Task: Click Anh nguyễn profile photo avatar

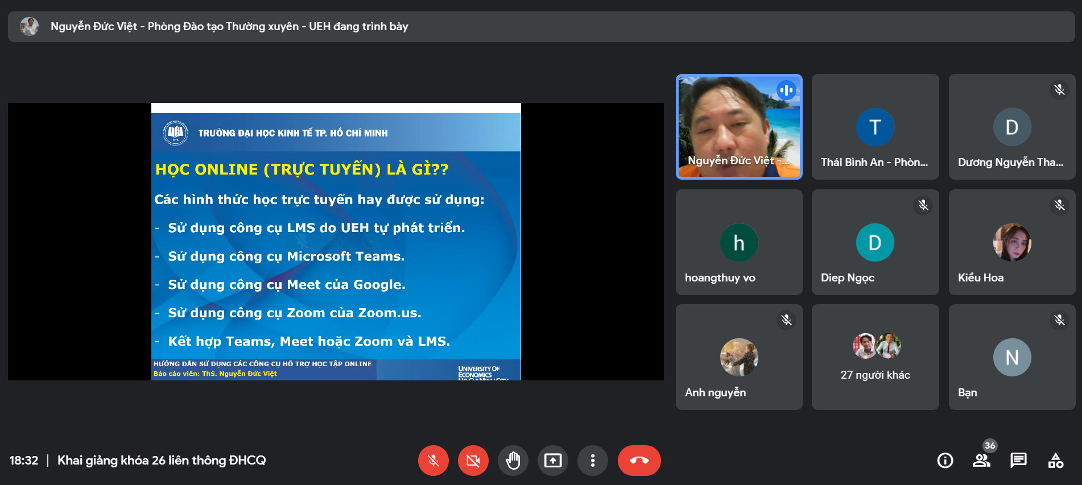Action: coord(739,358)
